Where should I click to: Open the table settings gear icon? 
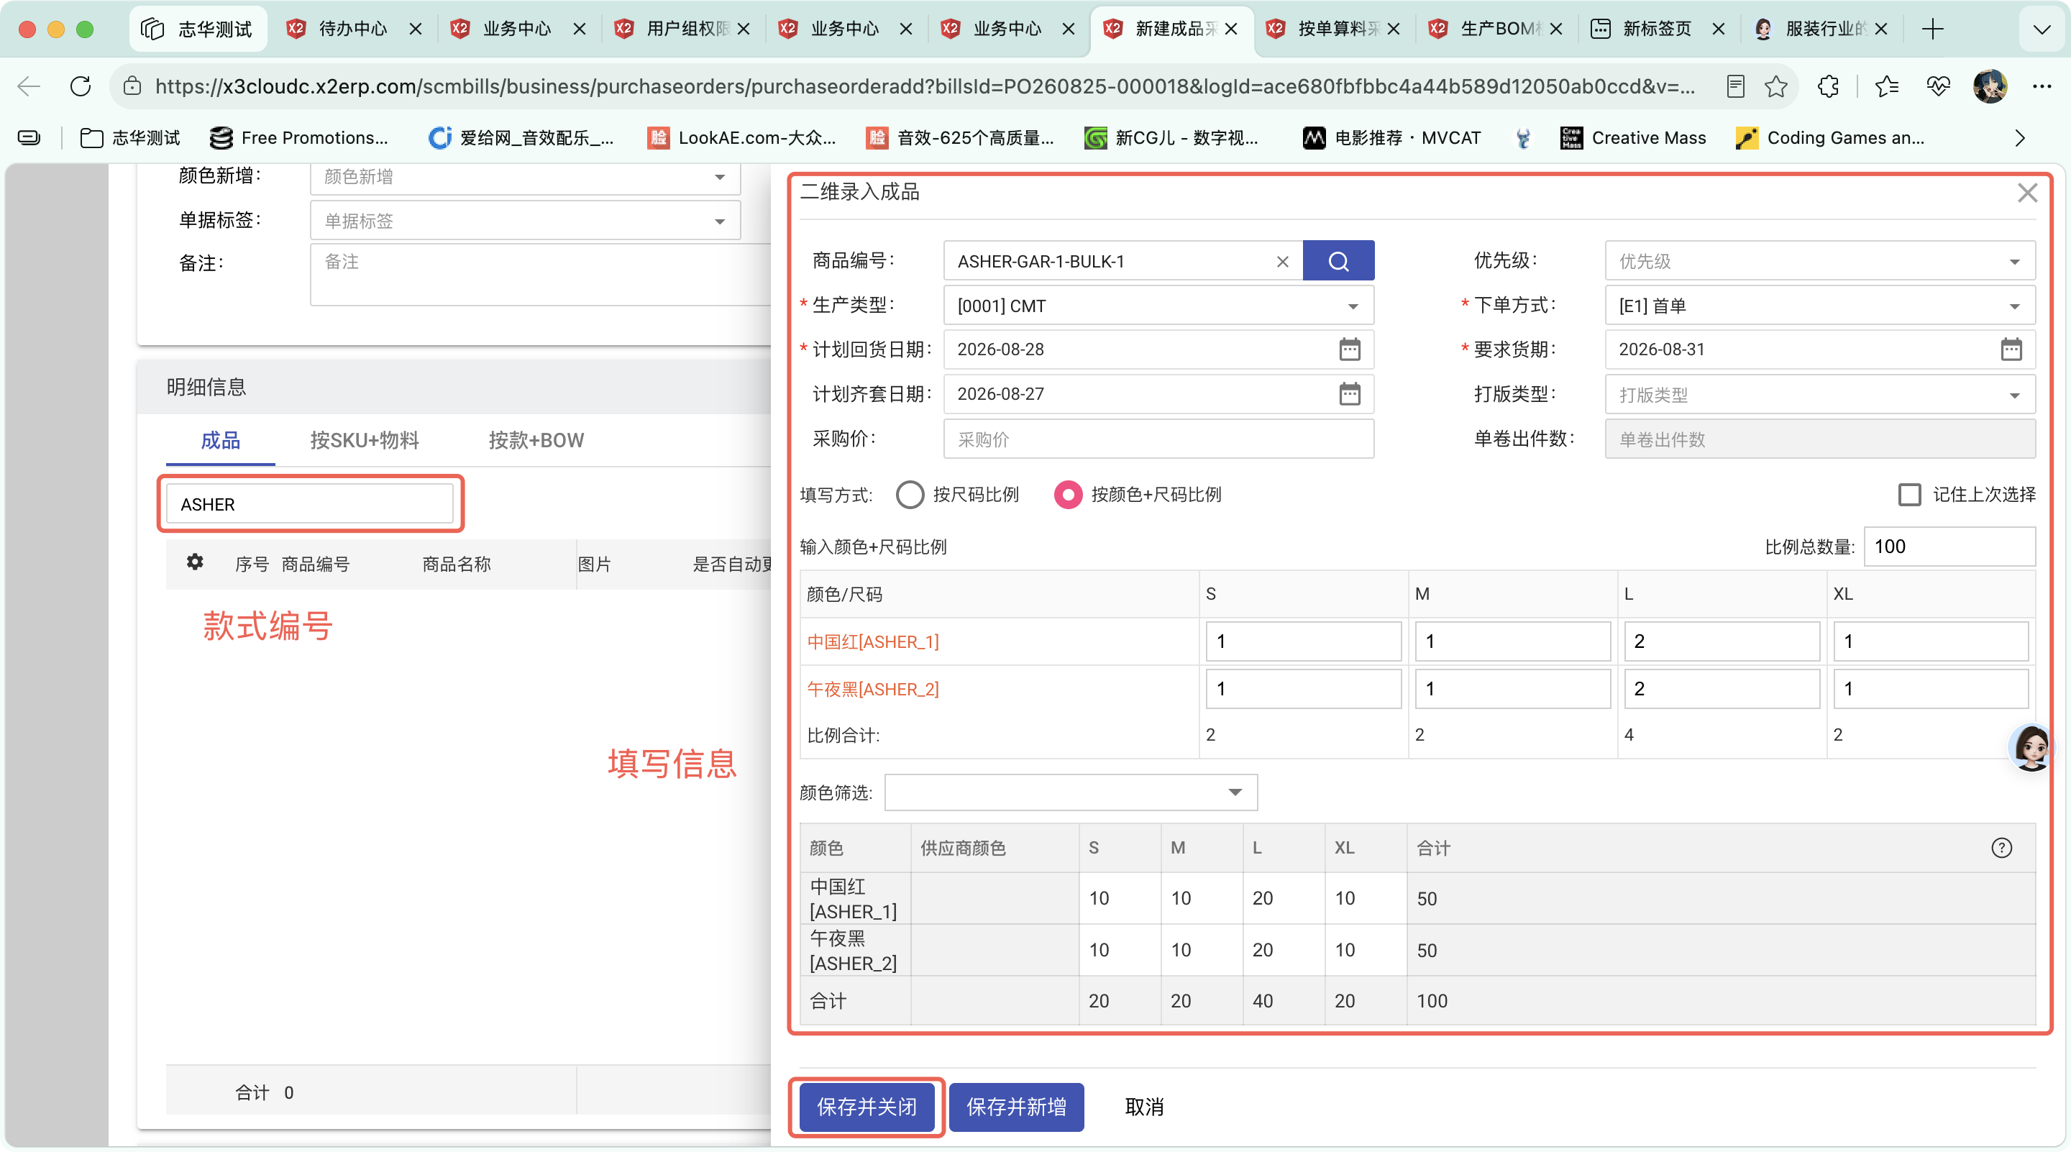click(x=195, y=562)
